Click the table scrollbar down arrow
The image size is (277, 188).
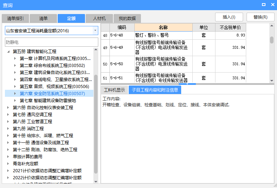pos(272,81)
